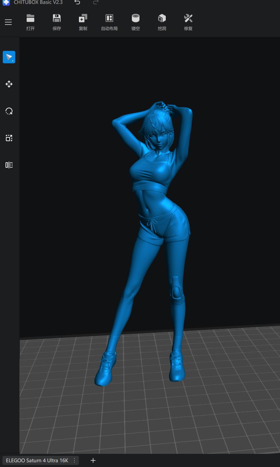Click the Redo arrow
The image size is (280, 467).
tap(96, 3)
